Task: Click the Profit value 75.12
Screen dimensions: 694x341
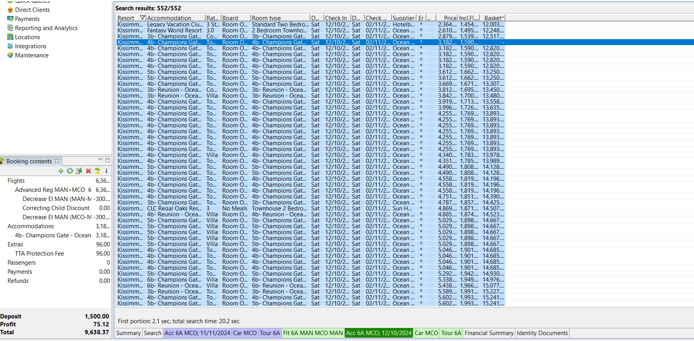Action: (x=101, y=324)
